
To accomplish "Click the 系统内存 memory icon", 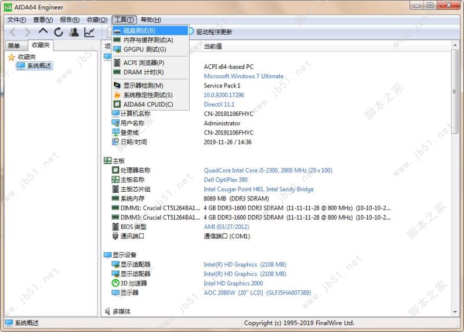I will (x=115, y=198).
